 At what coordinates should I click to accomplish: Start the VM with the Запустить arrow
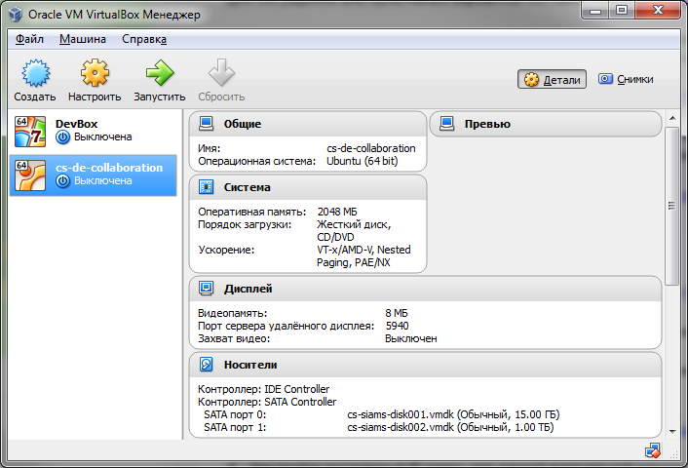coord(160,73)
